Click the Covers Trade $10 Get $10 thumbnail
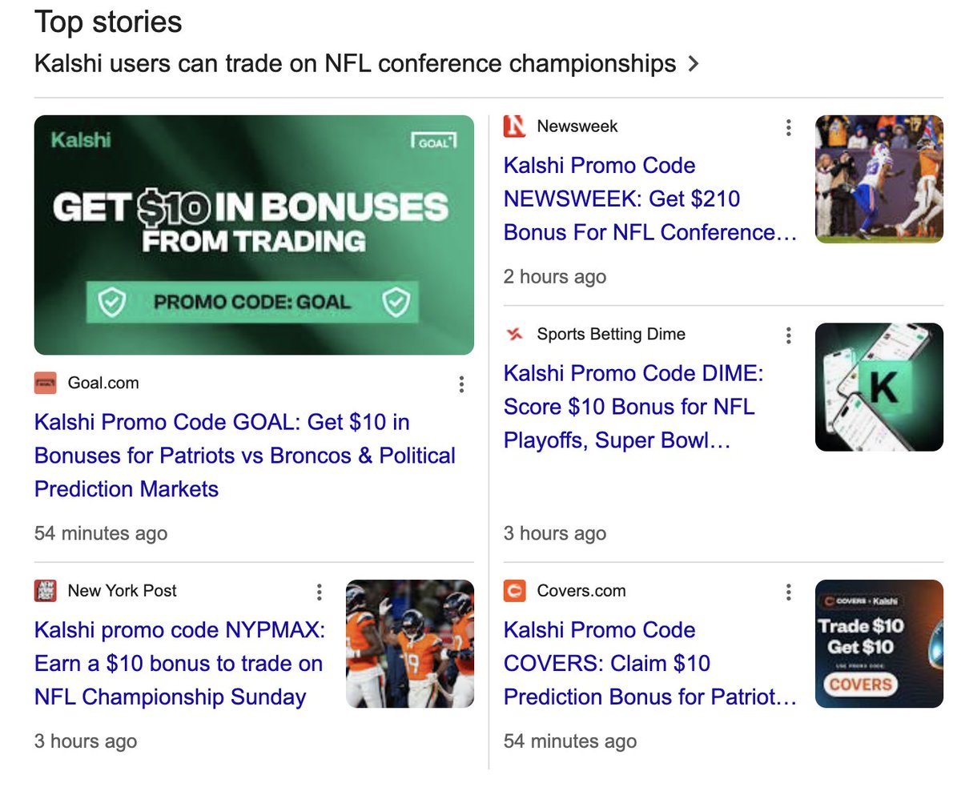 click(879, 644)
